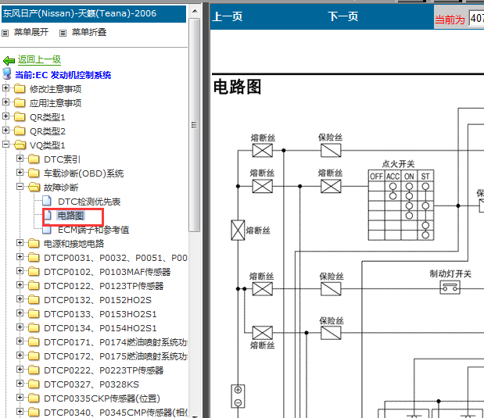484x418 pixels.
Task: Click the current page number input field
Action: (x=476, y=19)
